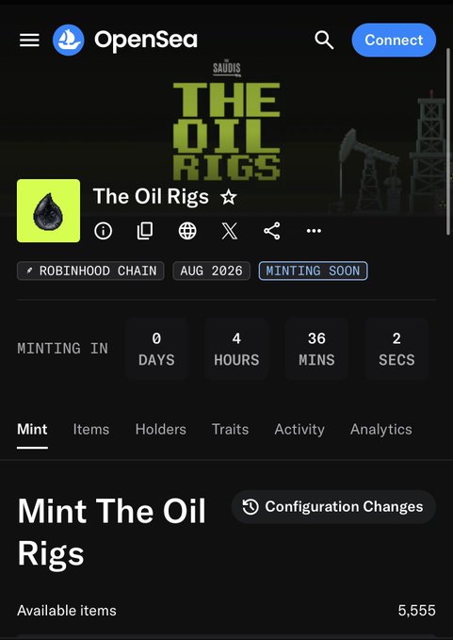Switch to the Items tab

(x=91, y=430)
